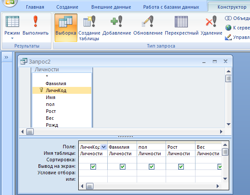Select Рост in Личности field list
250x195 pixels.
click(x=62, y=111)
